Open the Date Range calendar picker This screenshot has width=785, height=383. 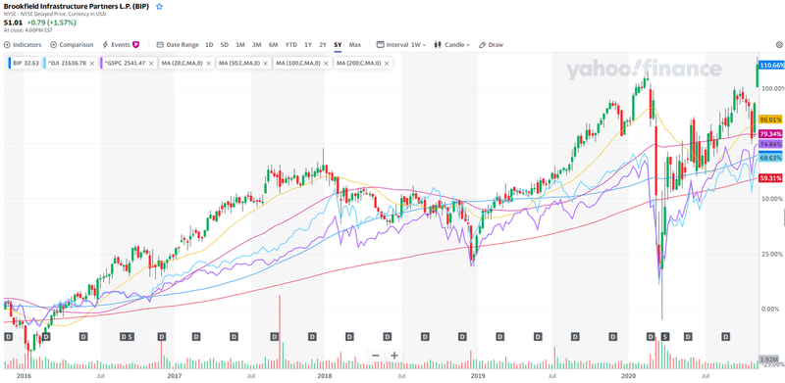pyautogui.click(x=178, y=44)
